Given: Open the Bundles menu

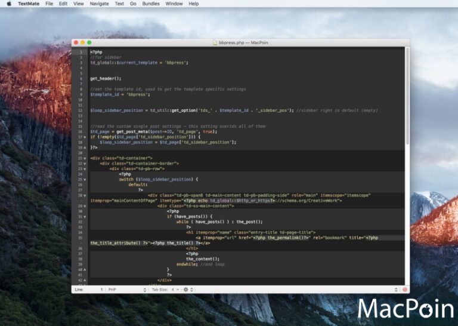Looking at the screenshot, I should click(x=150, y=4).
